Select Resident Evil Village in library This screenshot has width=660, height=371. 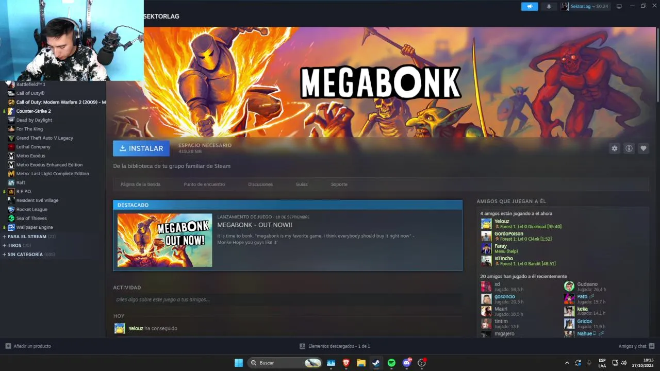(x=37, y=200)
